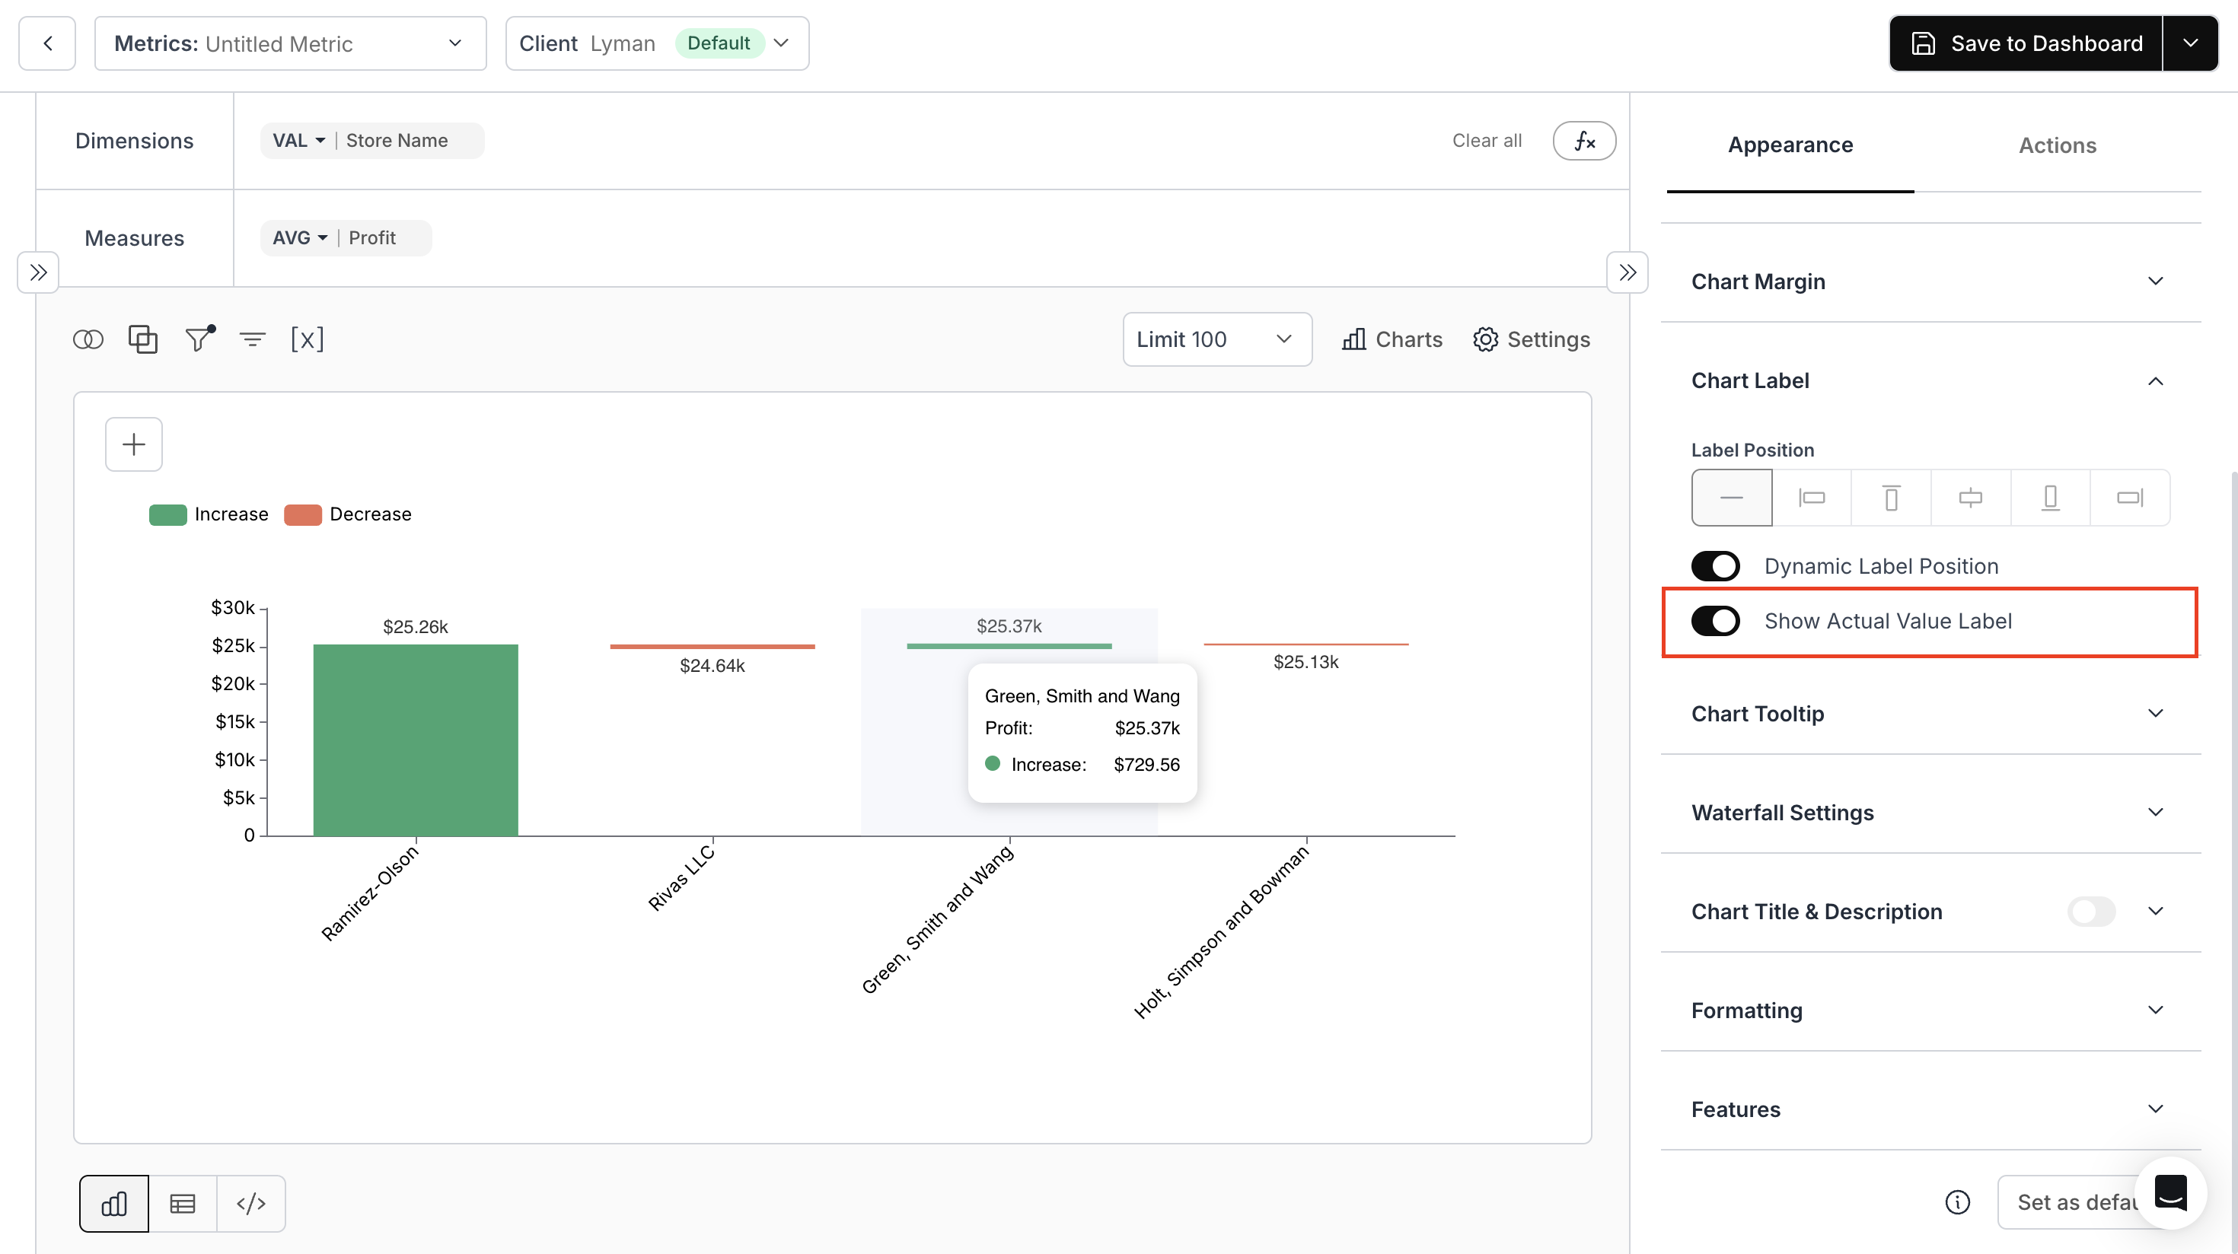This screenshot has width=2238, height=1254.
Task: Enable Chart Title & Description toggle
Action: coord(2091,911)
